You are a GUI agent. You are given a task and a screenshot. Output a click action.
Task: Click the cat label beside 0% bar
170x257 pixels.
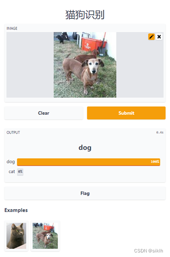pyautogui.click(x=12, y=171)
